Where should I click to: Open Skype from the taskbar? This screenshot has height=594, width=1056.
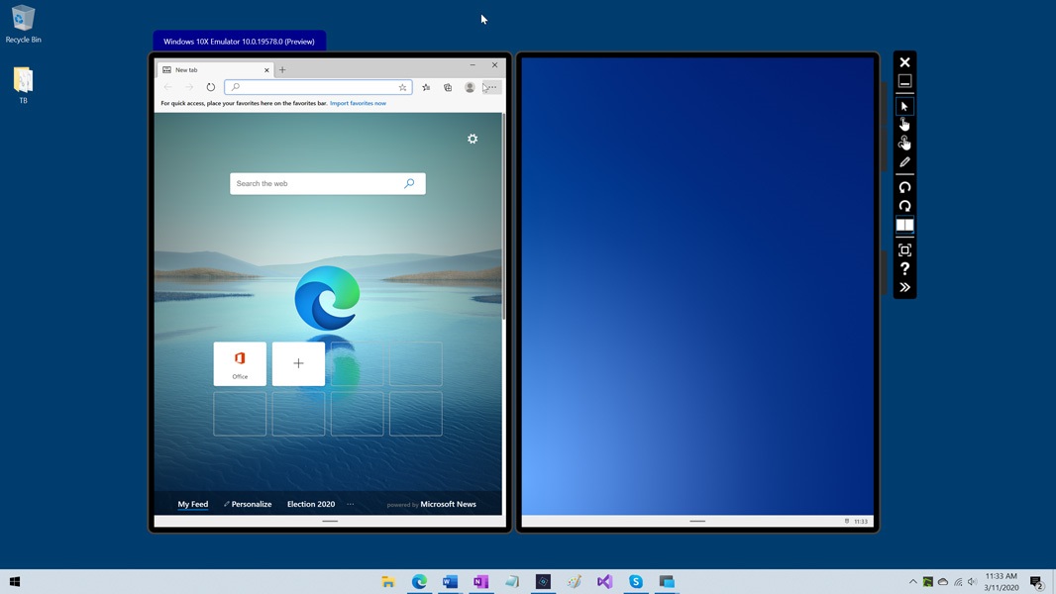(636, 582)
